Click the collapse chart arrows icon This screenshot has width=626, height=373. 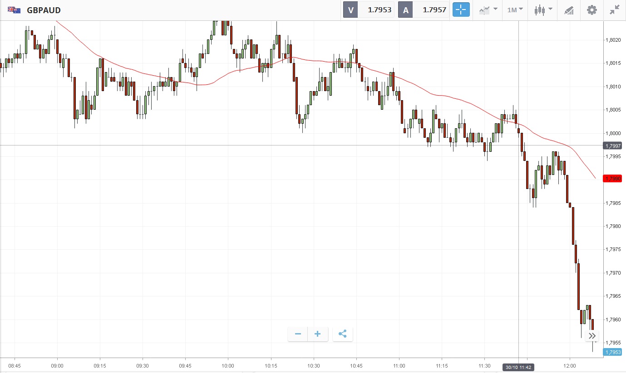pyautogui.click(x=615, y=10)
